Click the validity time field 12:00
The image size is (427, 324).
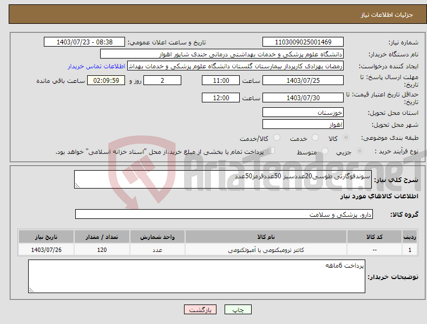point(221,98)
